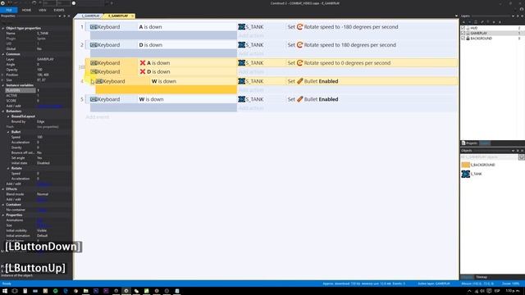Open EVENTS ribbon tab
Viewport: 525px width, 295px height.
point(59,10)
